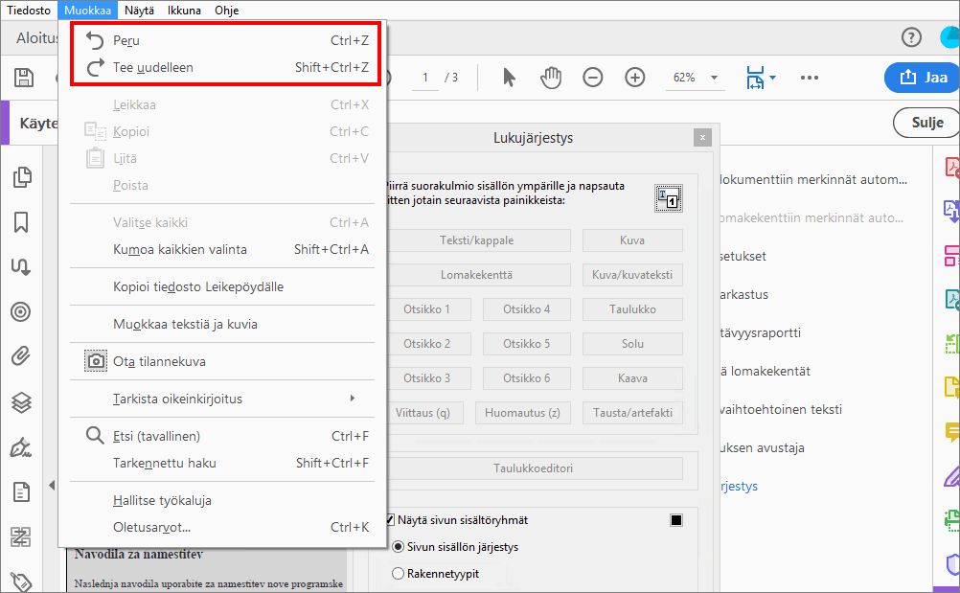960x593 pixels.
Task: Click the Kuva/kuvateksti button
Action: tap(632, 275)
